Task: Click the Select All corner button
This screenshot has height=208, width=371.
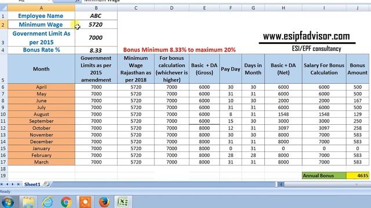Action: coord(3,8)
